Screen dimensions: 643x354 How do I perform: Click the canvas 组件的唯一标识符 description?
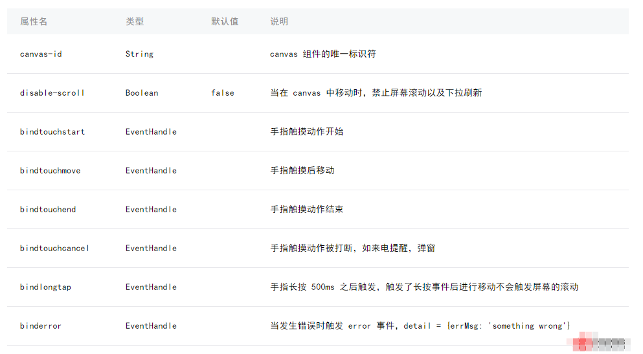(x=322, y=54)
